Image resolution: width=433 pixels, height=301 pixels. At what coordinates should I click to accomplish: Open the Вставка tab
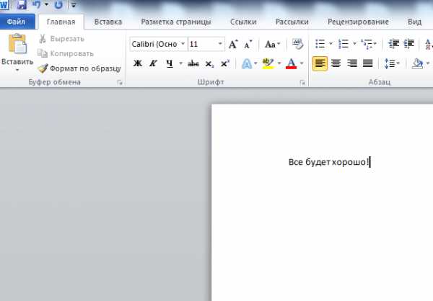pos(108,22)
